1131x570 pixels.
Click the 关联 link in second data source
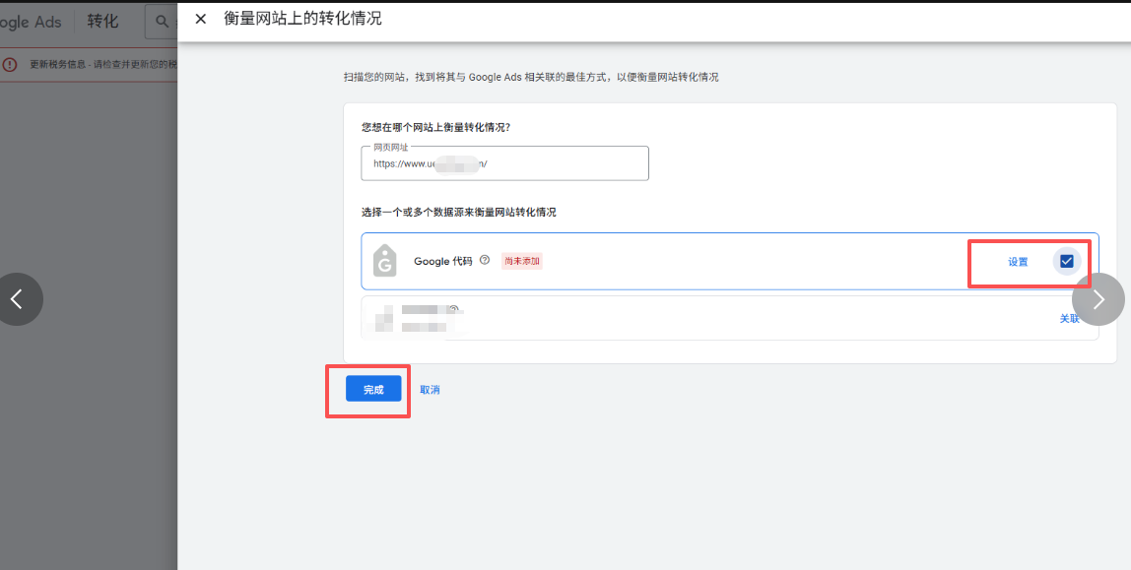pyautogui.click(x=1069, y=318)
